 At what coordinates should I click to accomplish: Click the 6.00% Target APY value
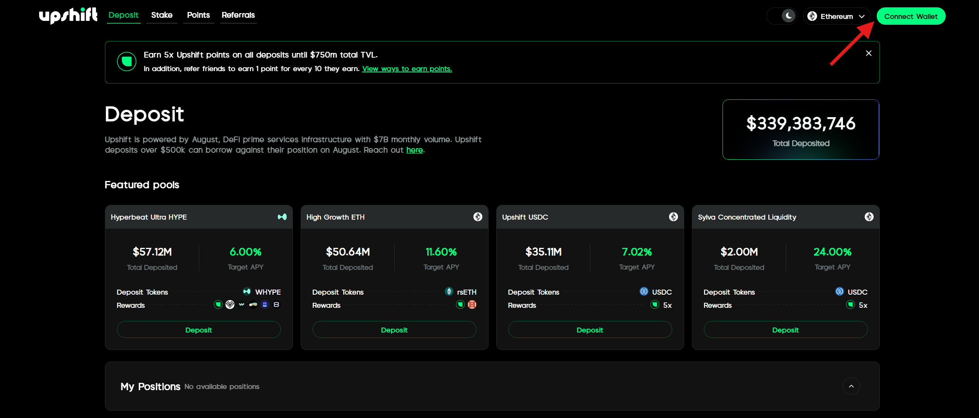246,252
